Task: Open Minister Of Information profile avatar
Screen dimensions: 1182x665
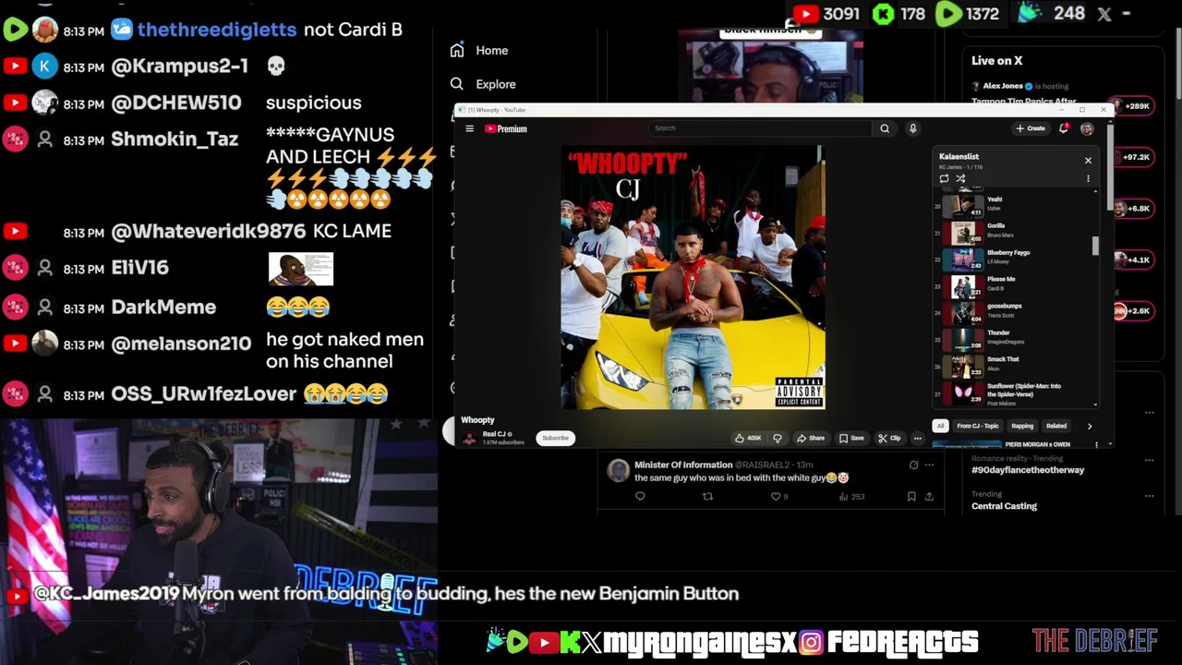Action: click(x=618, y=471)
